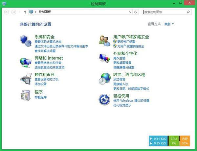Image resolution: width=197 pixels, height=151 pixels.
Task: Open the 网络和 Internet category heading
Action: coord(49,58)
